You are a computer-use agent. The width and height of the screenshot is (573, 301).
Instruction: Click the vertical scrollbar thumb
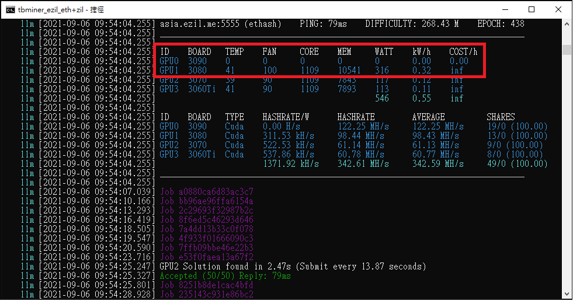pos(567,50)
